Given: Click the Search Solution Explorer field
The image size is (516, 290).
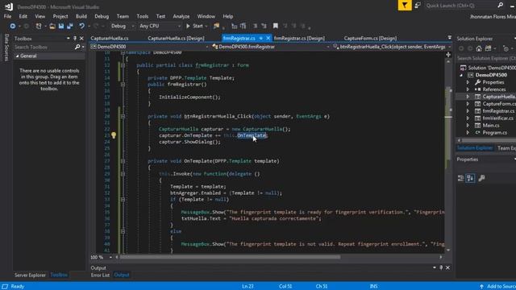Looking at the screenshot, I should pos(486,58).
